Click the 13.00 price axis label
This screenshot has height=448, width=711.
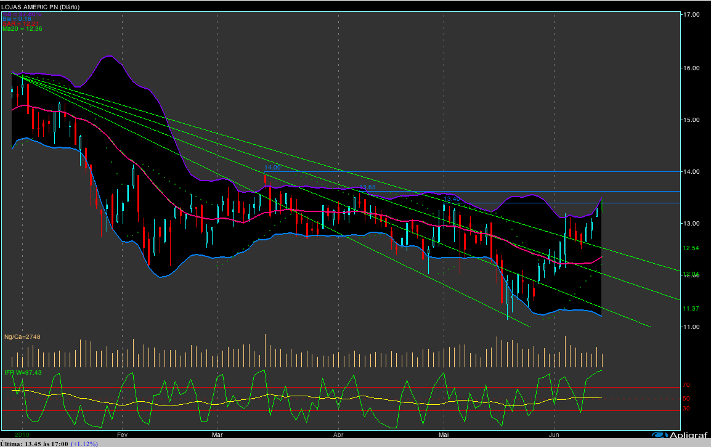pos(691,223)
